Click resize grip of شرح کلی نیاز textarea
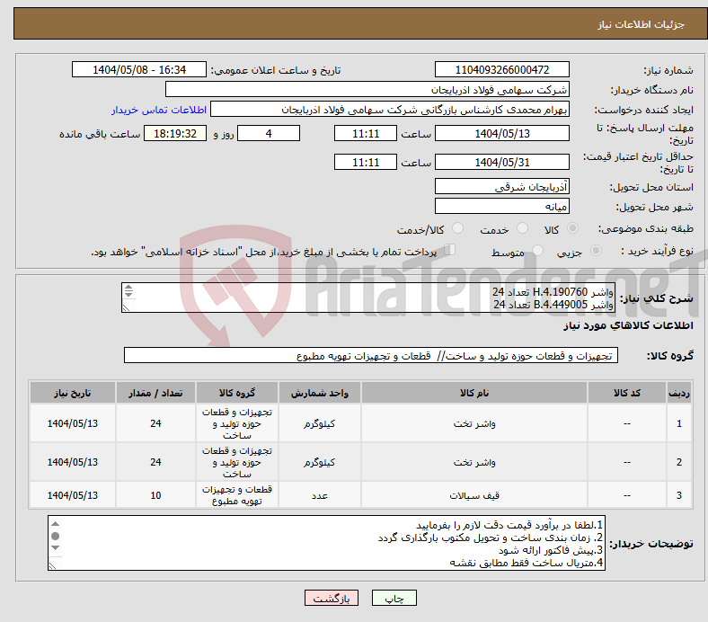This screenshot has height=622, width=708. (x=127, y=307)
